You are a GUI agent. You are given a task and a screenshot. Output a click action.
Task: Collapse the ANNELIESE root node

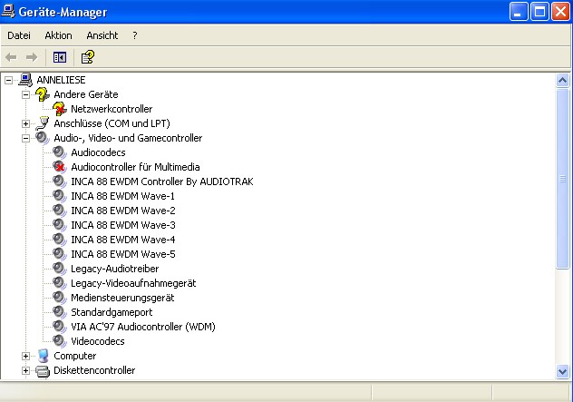click(x=8, y=80)
